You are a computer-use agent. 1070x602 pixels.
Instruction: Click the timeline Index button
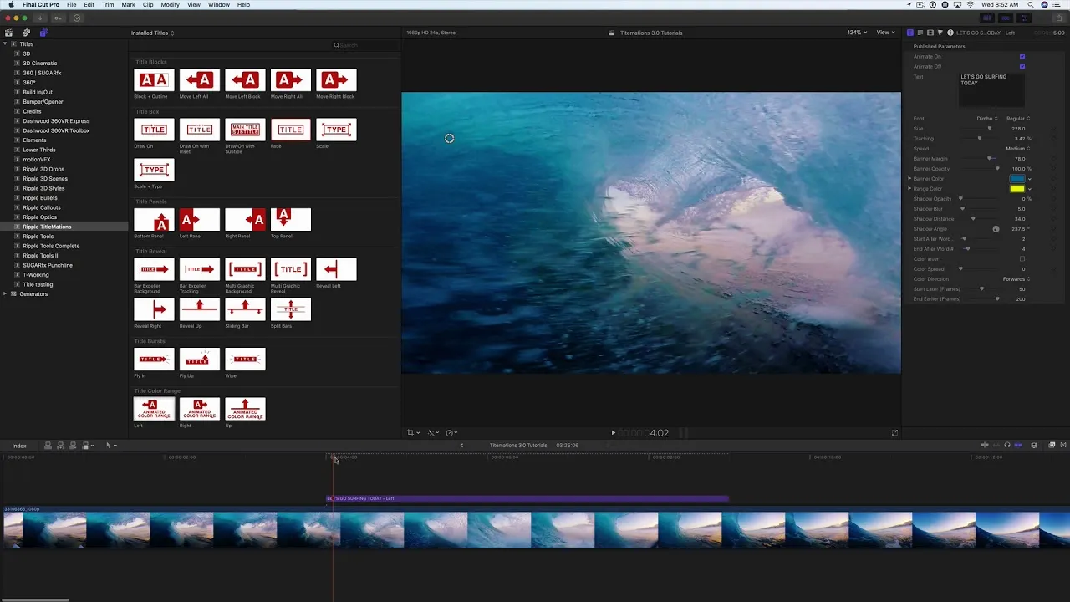point(18,446)
